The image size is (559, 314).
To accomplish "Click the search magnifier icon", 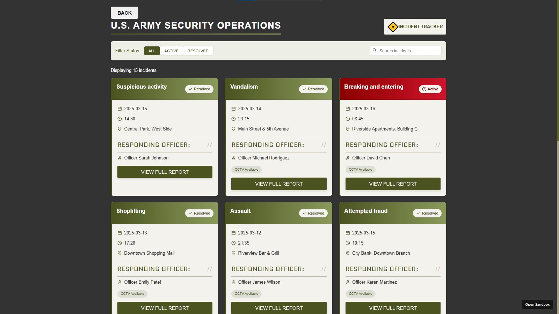I will coord(375,51).
